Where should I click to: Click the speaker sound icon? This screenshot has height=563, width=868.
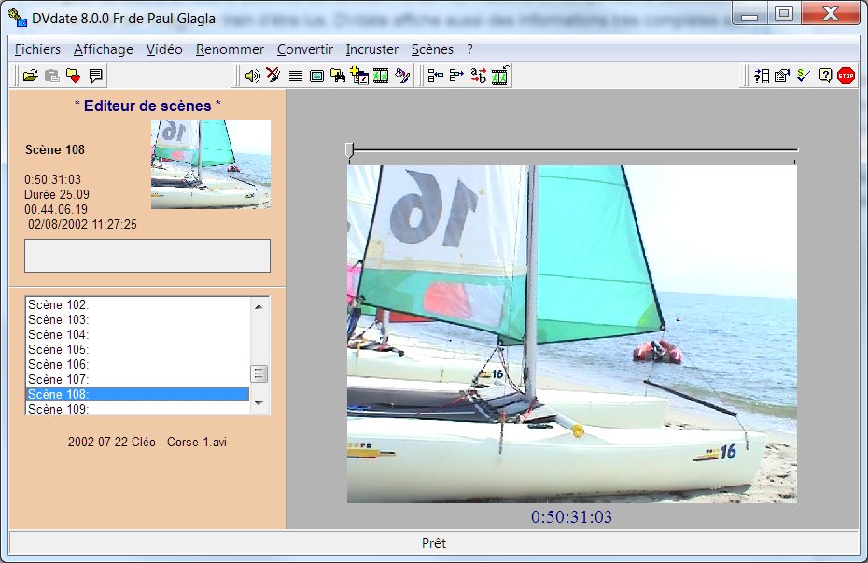click(x=252, y=77)
